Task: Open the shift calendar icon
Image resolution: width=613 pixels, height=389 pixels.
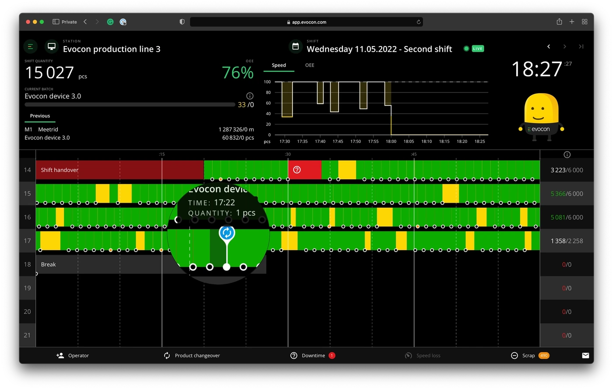Action: point(296,46)
